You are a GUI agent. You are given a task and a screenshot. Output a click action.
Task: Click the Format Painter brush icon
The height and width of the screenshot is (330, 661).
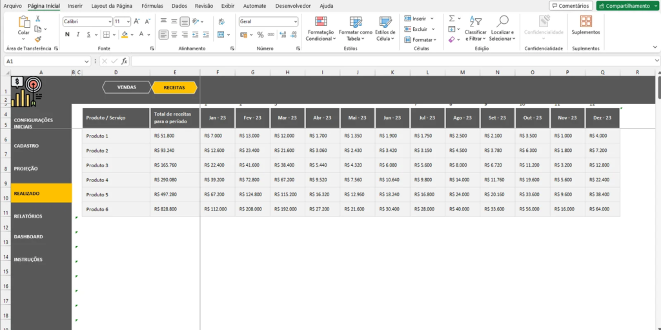(x=37, y=38)
